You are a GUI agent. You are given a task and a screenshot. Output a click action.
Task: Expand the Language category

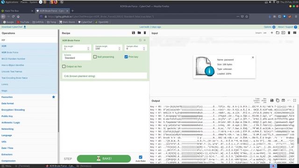tap(28, 135)
